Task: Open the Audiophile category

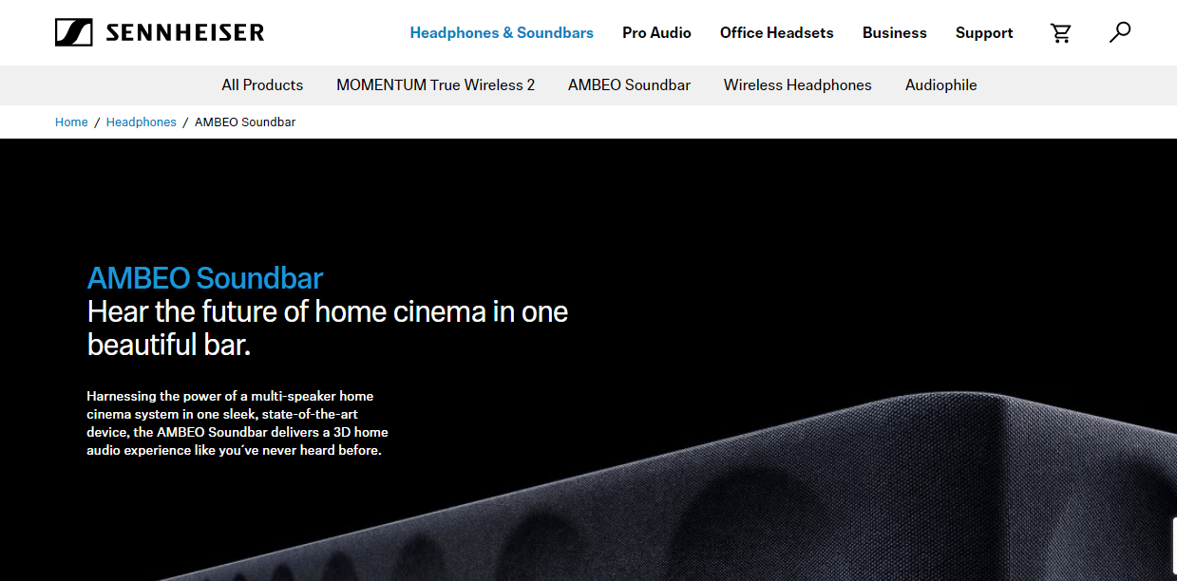Action: [x=940, y=84]
